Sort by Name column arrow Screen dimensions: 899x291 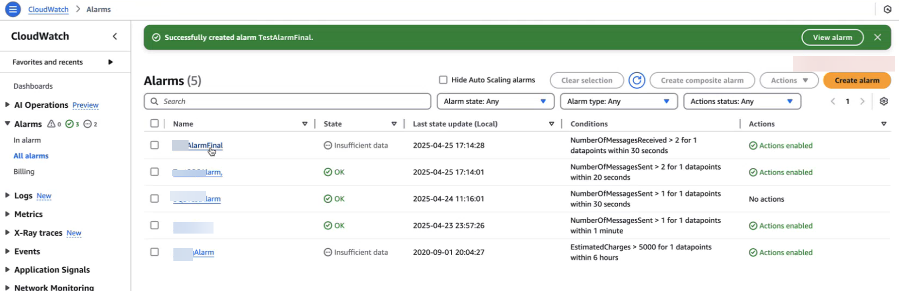point(305,124)
